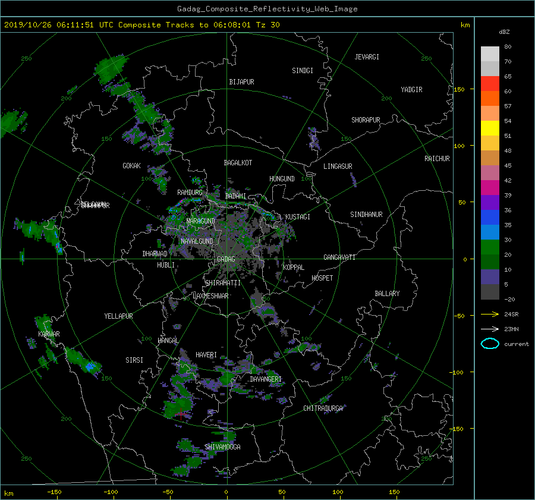Click the NAVALGUND city label
Image resolution: width=535 pixels, height=500 pixels.
[x=197, y=241]
